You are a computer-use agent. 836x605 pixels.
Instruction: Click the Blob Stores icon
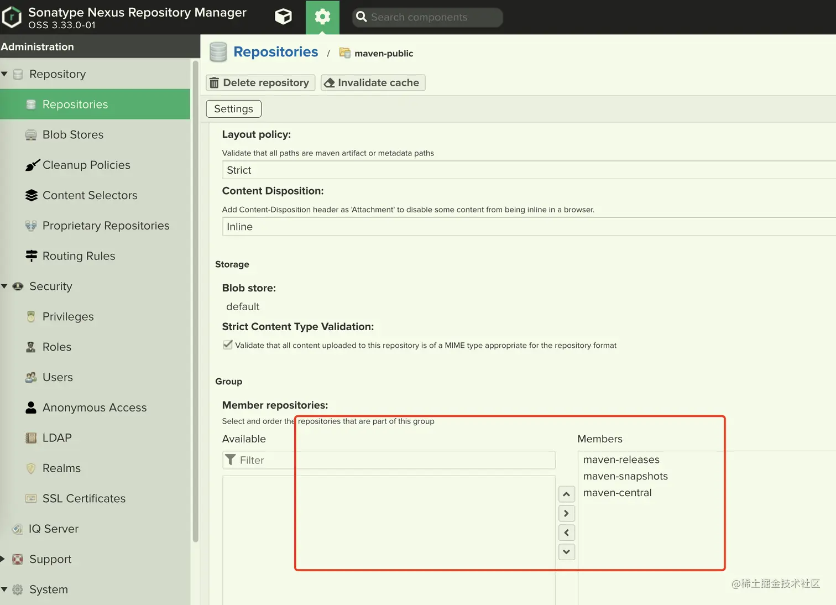pos(31,135)
